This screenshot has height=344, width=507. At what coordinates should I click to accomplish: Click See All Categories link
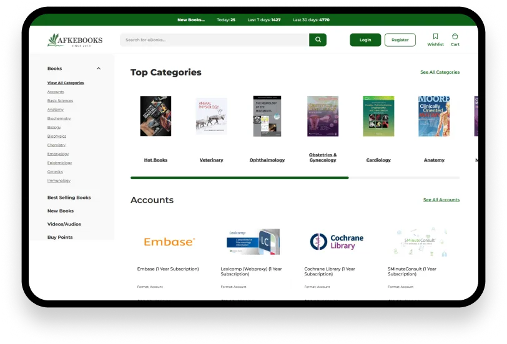coord(440,72)
